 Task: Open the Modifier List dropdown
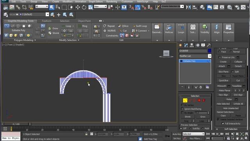[209, 56]
